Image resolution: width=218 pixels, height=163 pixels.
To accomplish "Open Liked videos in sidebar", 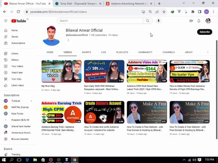I will tap(18, 85).
